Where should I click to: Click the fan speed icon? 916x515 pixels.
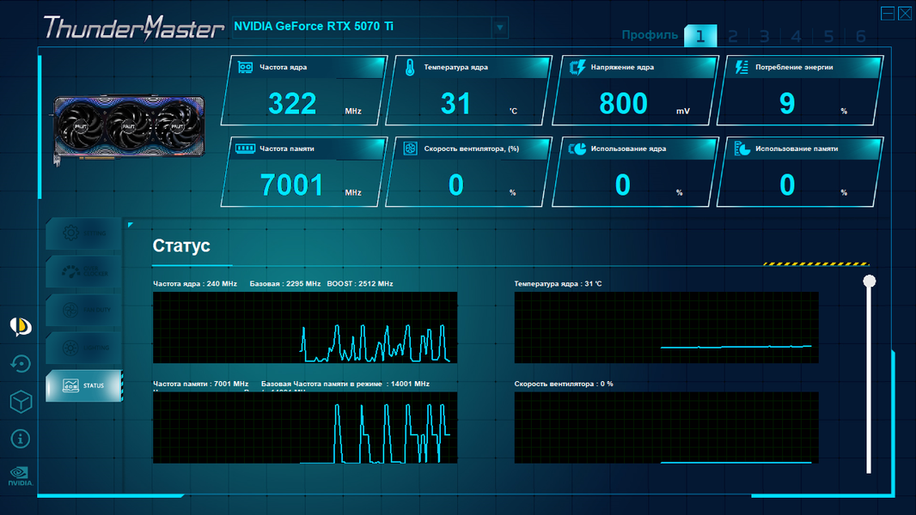[x=410, y=148]
